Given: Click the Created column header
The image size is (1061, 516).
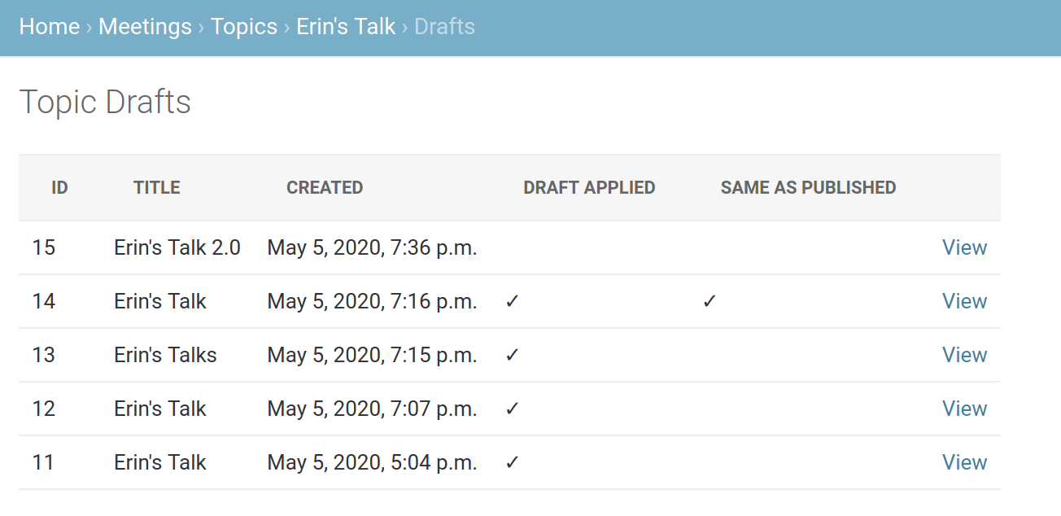Looking at the screenshot, I should (x=325, y=187).
